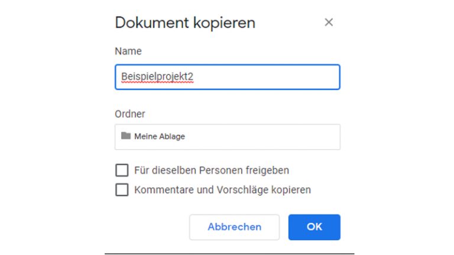Click the word Dokument in the title

point(151,23)
